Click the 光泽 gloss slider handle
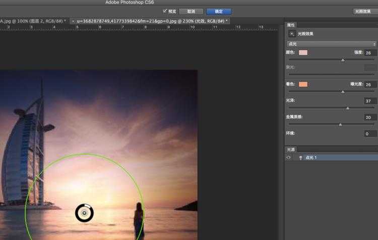The image size is (378, 240). coord(347,108)
